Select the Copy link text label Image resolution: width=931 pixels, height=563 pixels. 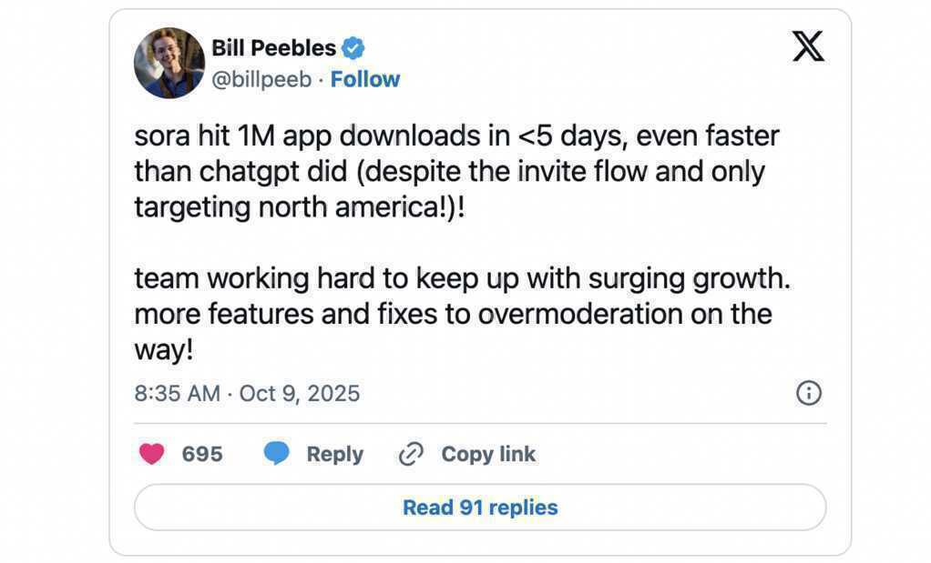(488, 454)
